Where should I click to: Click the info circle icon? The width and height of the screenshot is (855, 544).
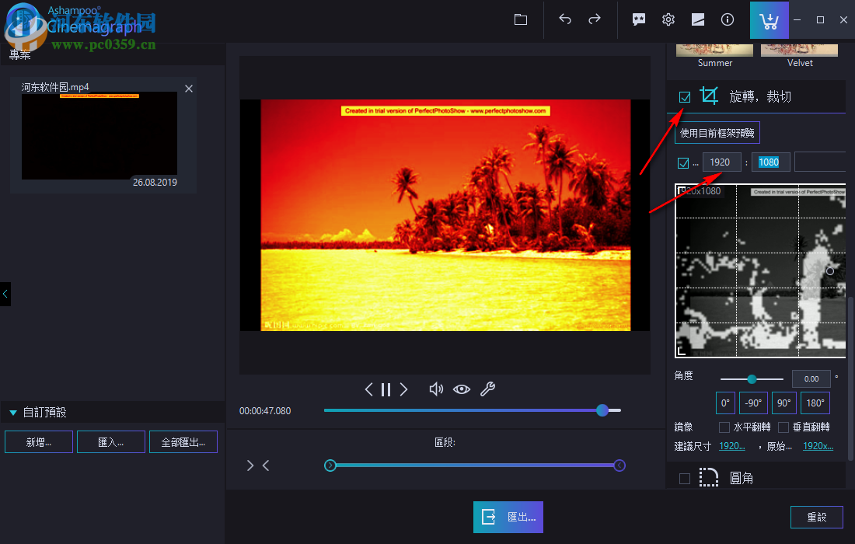pyautogui.click(x=728, y=20)
